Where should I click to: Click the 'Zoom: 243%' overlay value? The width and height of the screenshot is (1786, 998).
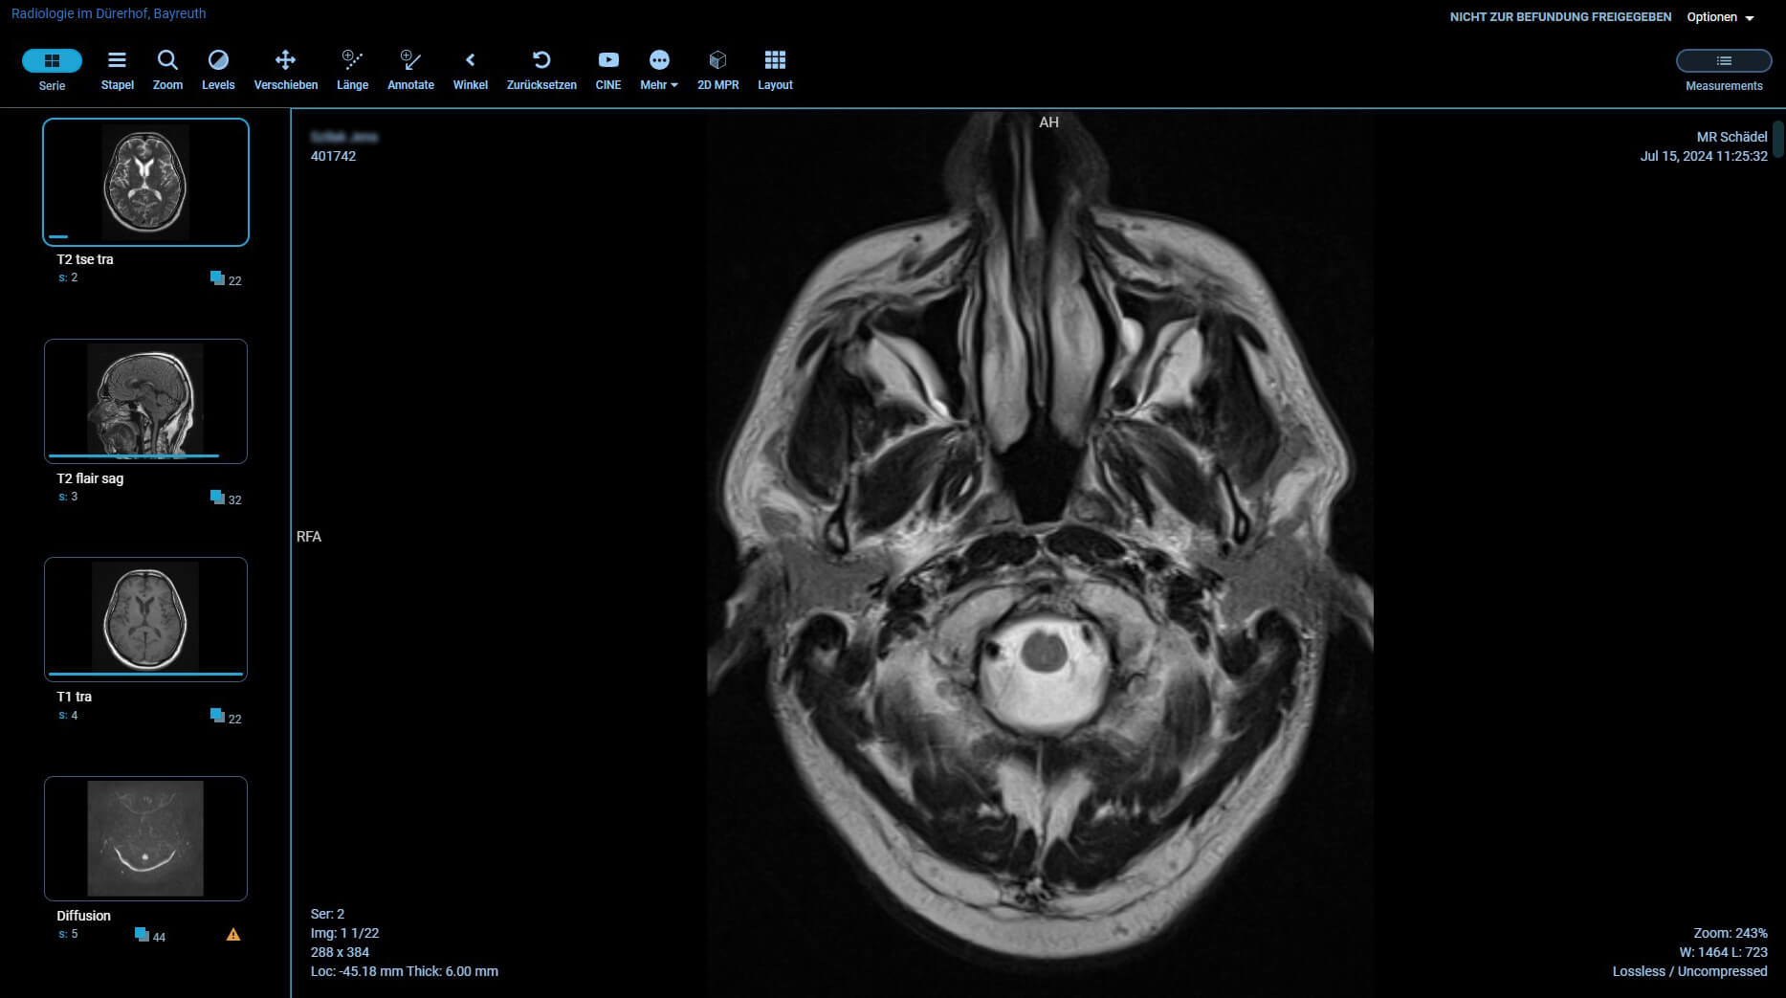[x=1731, y=933]
